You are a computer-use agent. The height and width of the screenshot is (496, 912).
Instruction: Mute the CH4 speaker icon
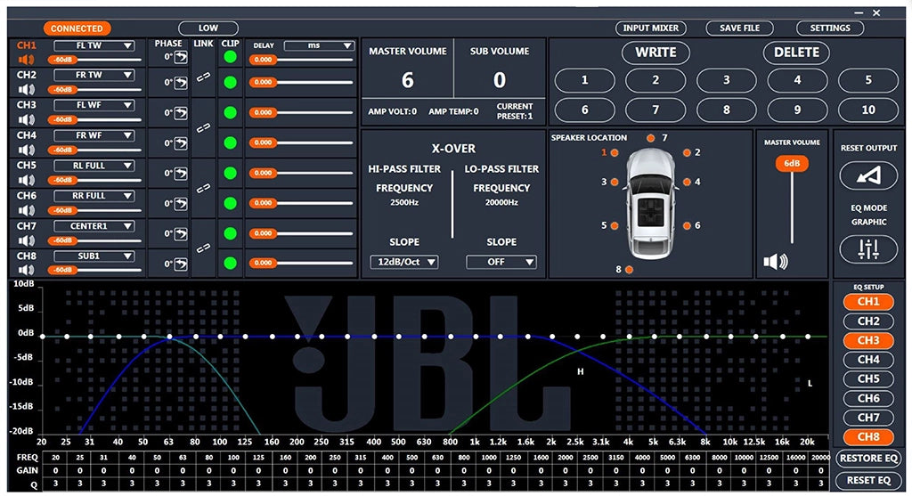click(27, 150)
